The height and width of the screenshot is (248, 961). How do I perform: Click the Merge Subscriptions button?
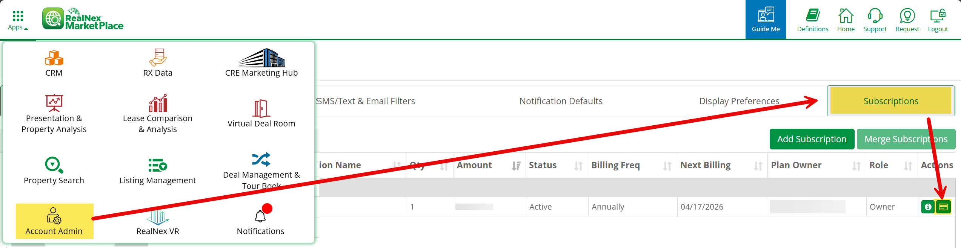pos(906,139)
